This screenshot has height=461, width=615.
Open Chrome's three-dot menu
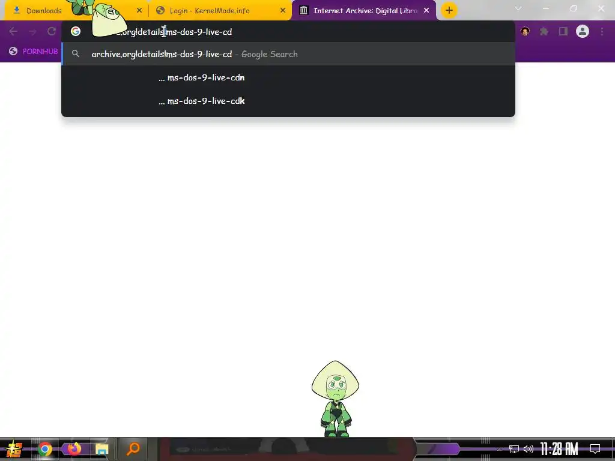(602, 31)
